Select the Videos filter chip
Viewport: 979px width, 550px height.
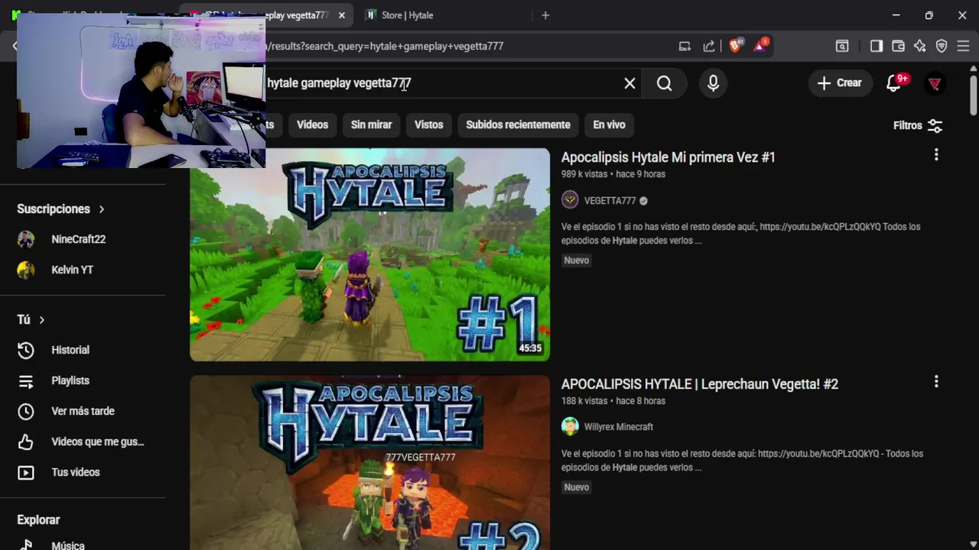312,125
